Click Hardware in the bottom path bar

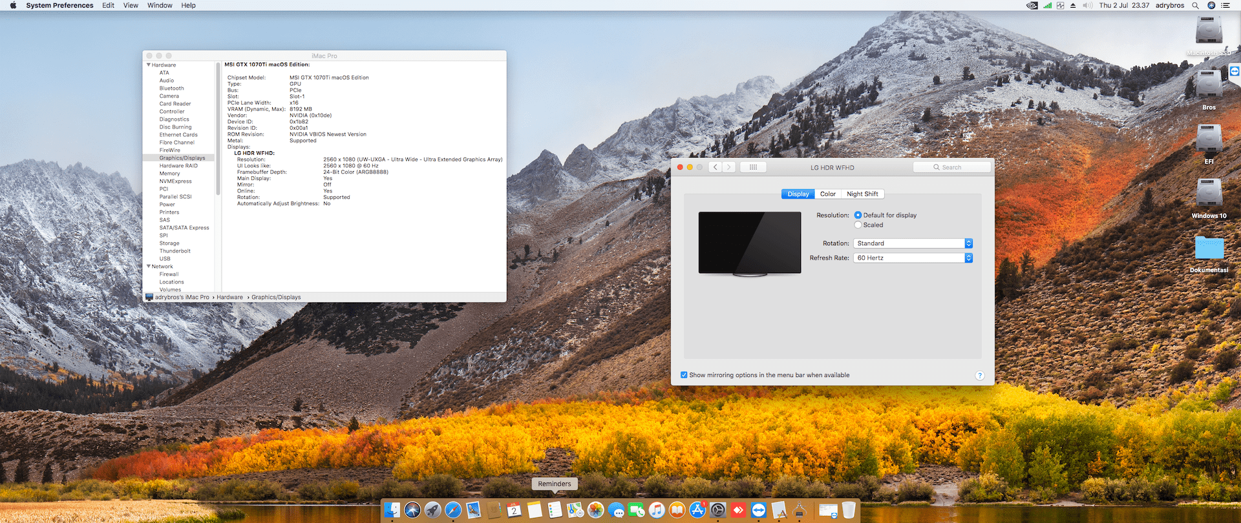[x=229, y=297]
